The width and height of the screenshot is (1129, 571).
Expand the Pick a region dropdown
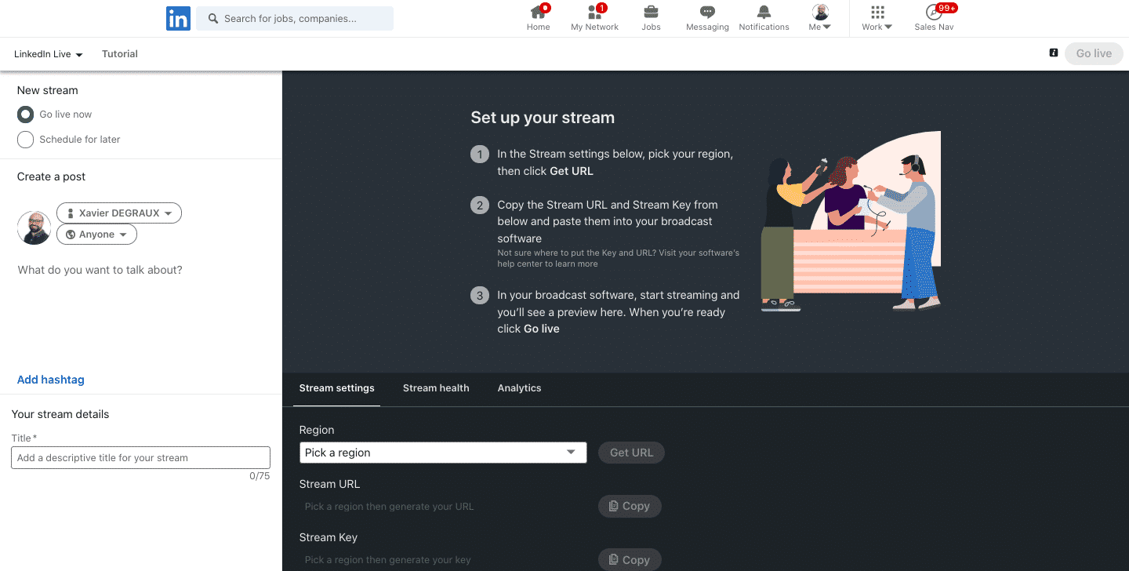(x=443, y=453)
